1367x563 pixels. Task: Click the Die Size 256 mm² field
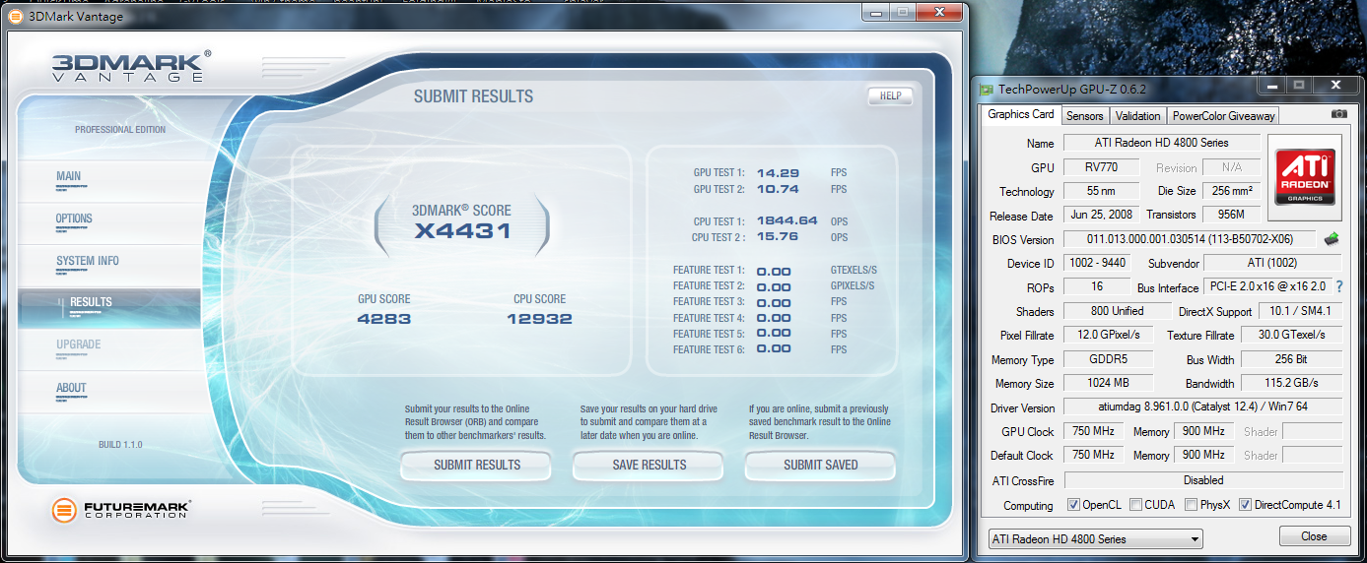click(1231, 191)
